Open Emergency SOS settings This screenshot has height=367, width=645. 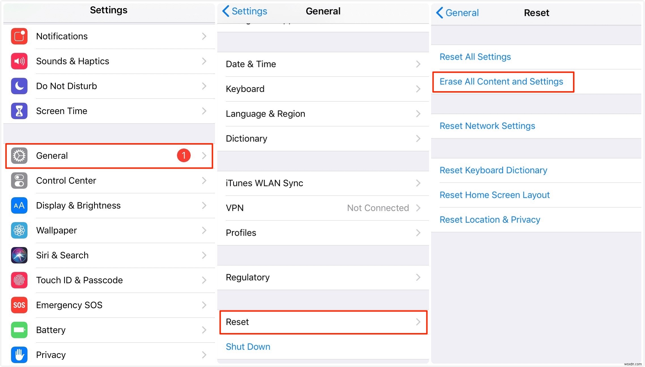[x=108, y=304]
